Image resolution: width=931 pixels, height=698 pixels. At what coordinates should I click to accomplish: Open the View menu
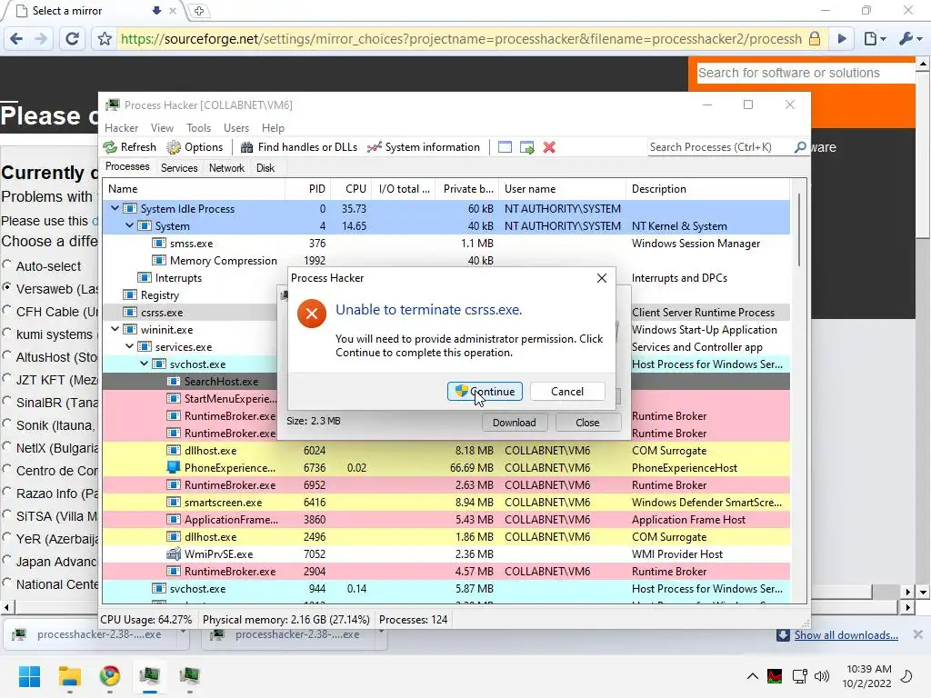click(162, 128)
